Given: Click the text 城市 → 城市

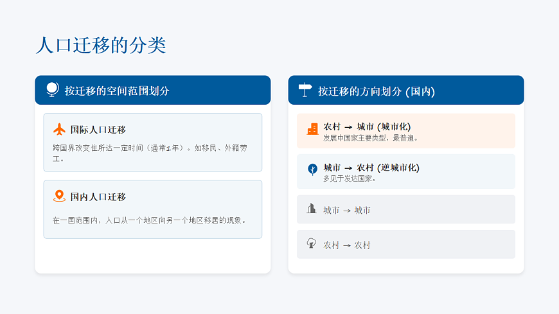Looking at the screenshot, I should 347,210.
